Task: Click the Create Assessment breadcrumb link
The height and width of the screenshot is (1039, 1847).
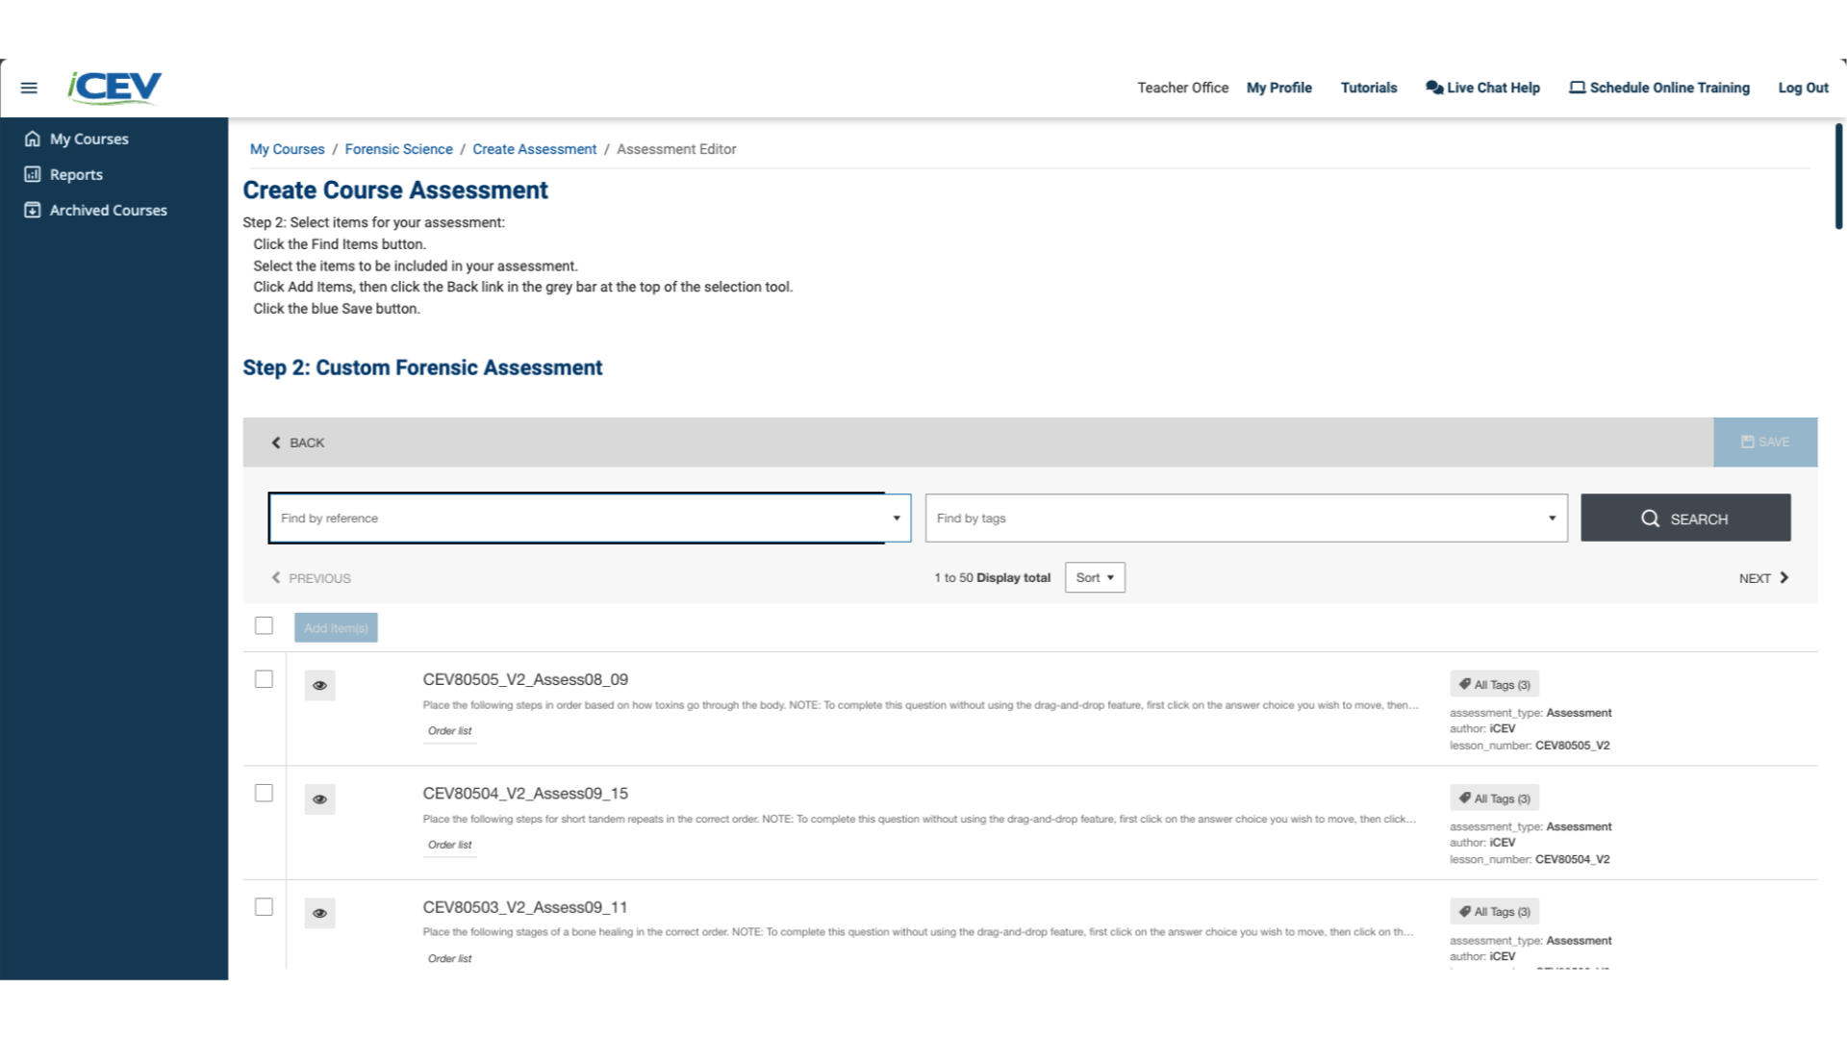Action: click(x=535, y=149)
